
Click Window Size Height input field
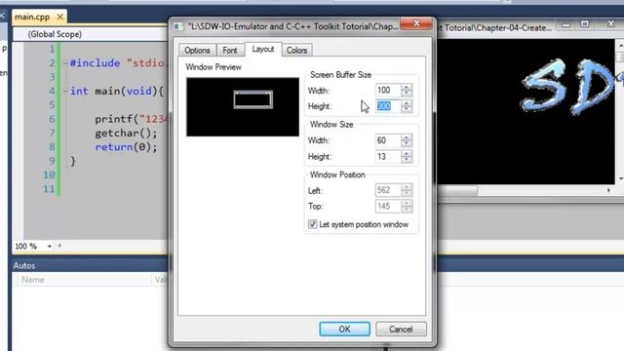[388, 156]
